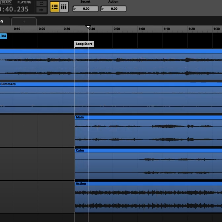Viewport: 222px width, 222px height.
Task: Click the playhead triangle on the ruler
Action: (x=88, y=27)
